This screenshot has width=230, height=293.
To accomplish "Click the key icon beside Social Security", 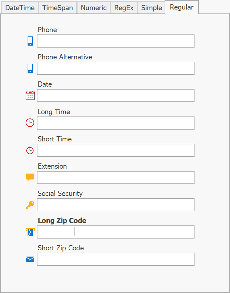I will [x=30, y=205].
